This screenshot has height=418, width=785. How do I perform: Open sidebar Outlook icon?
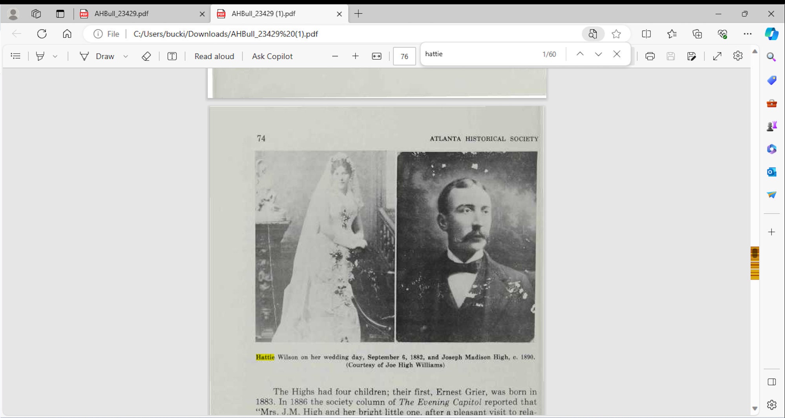tap(772, 172)
